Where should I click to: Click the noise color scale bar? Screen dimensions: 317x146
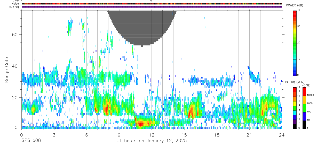tap(304, 108)
